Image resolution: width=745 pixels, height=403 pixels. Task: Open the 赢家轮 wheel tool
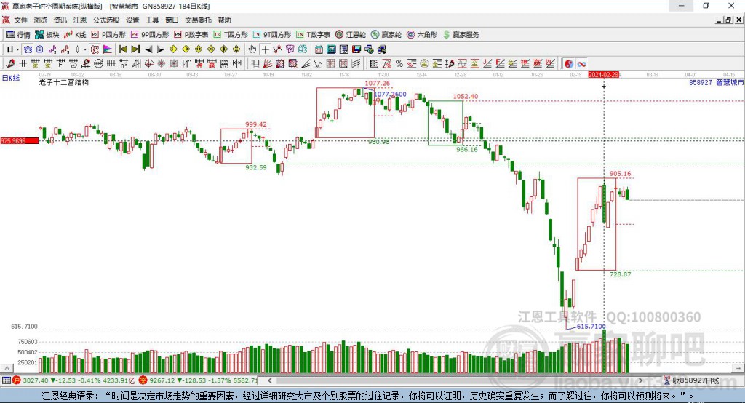(386, 35)
